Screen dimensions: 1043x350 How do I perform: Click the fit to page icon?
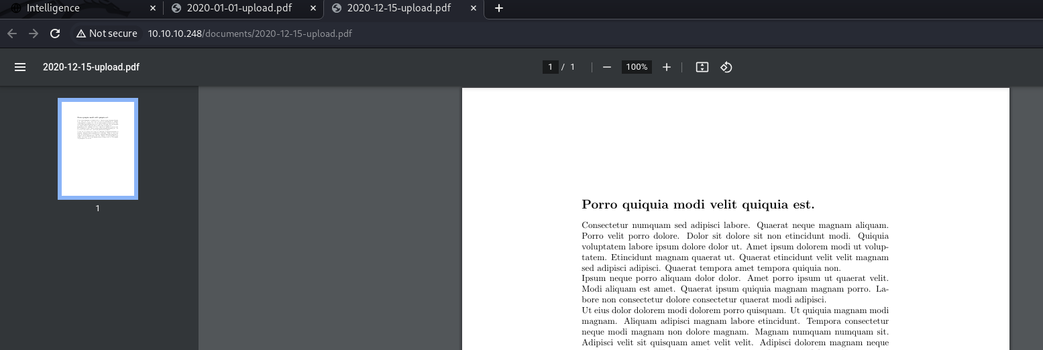(x=702, y=67)
